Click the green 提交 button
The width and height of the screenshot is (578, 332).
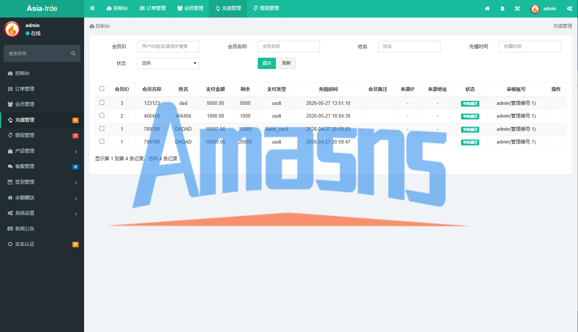[267, 63]
